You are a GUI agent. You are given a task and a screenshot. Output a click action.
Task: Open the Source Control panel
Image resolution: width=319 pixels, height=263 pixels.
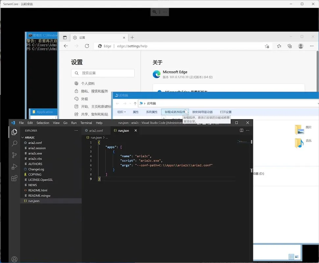14,155
